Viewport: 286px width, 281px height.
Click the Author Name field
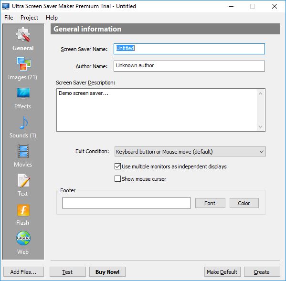click(189, 66)
